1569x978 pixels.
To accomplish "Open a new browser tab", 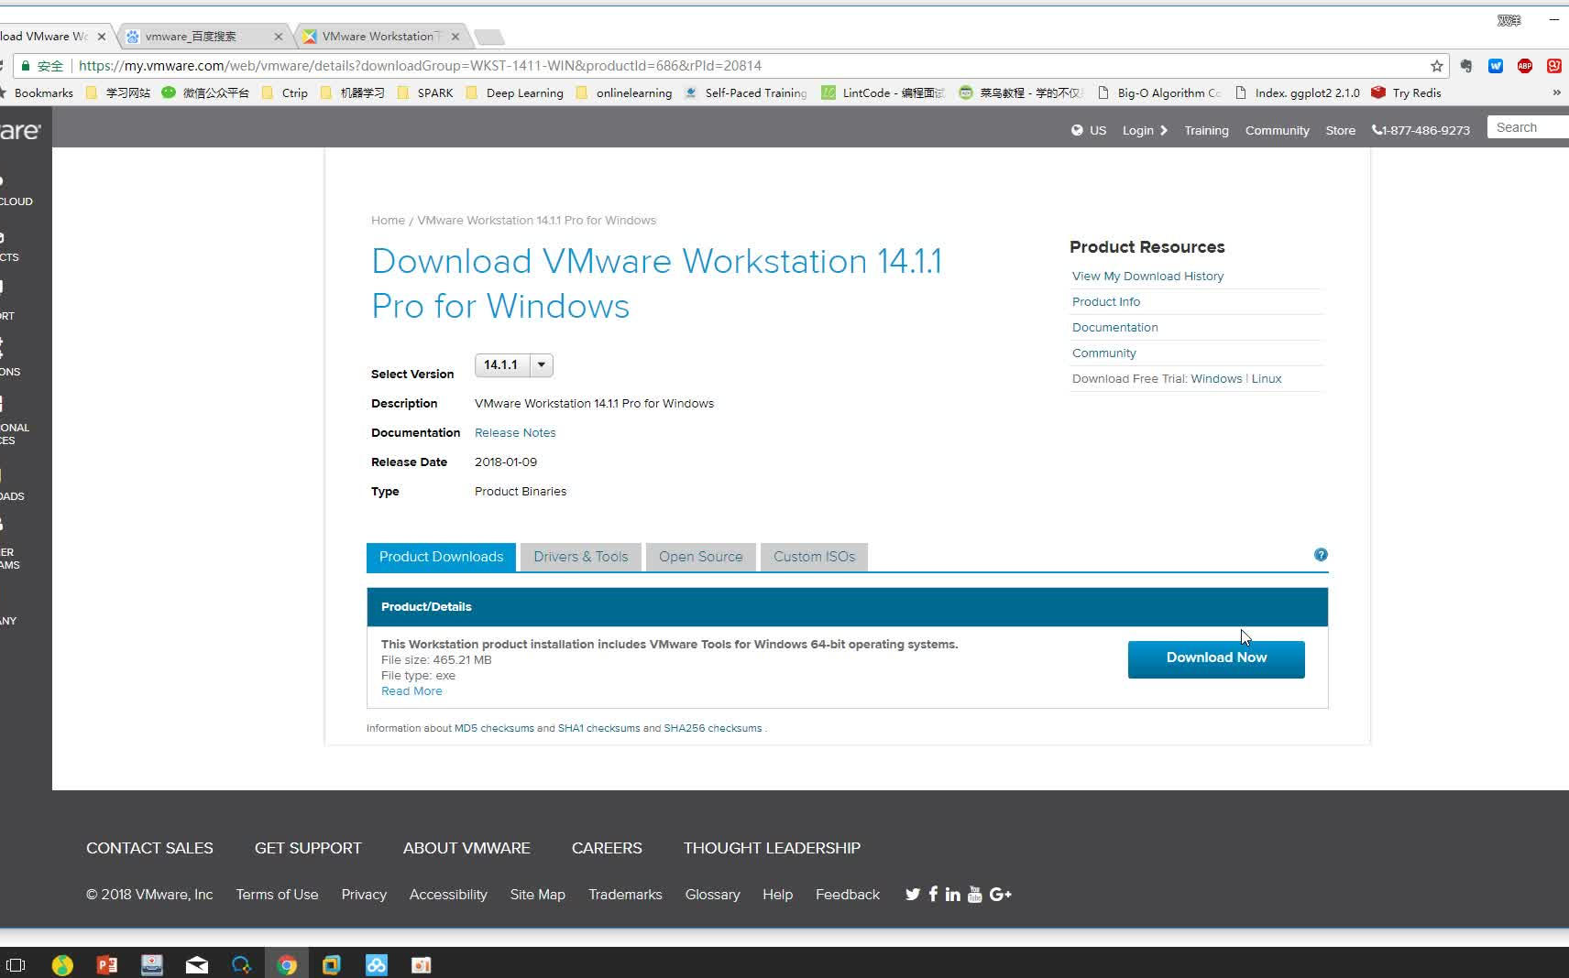I will point(490,38).
